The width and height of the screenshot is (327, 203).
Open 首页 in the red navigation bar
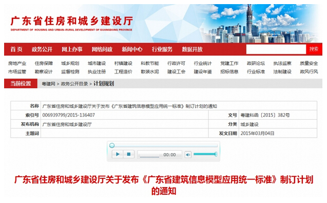pyautogui.click(x=16, y=49)
